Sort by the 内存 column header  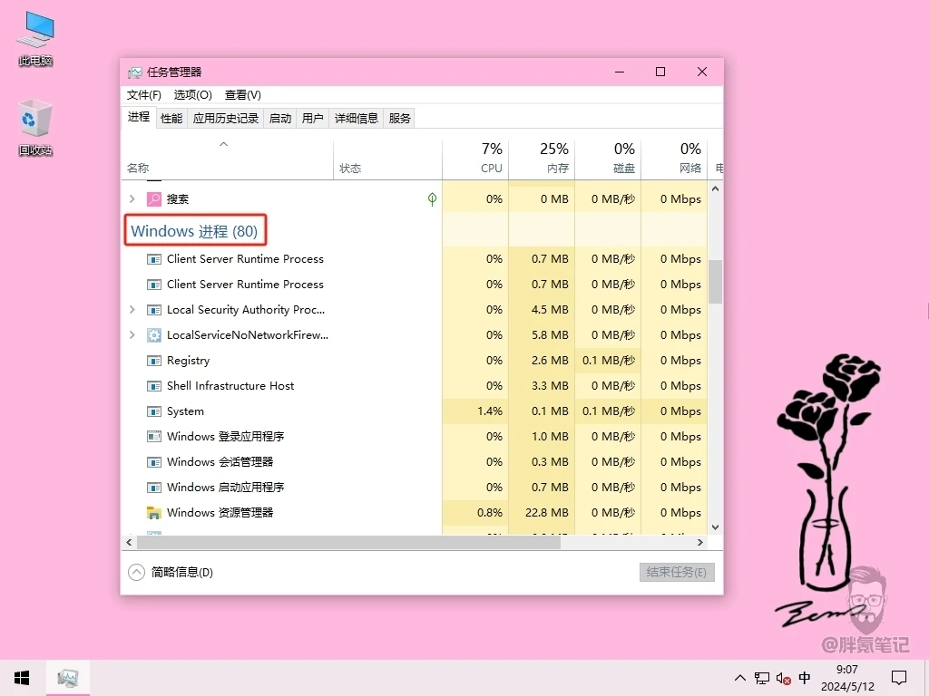click(x=542, y=159)
